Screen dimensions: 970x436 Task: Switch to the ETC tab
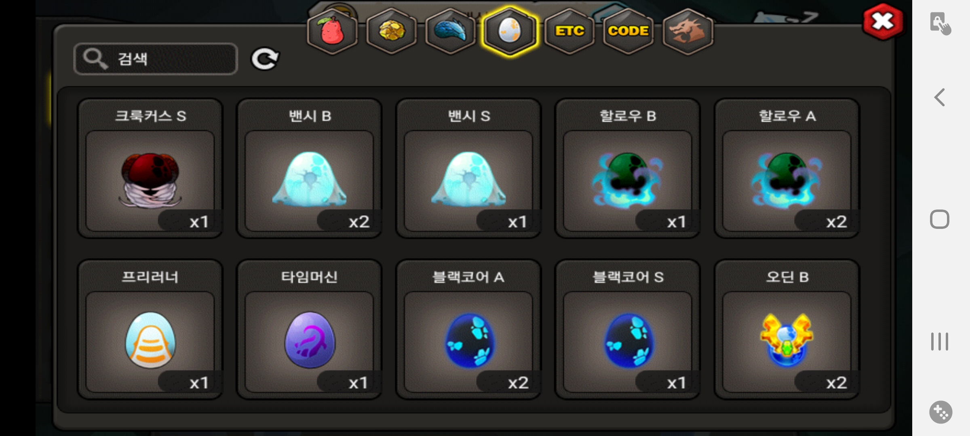tap(569, 31)
